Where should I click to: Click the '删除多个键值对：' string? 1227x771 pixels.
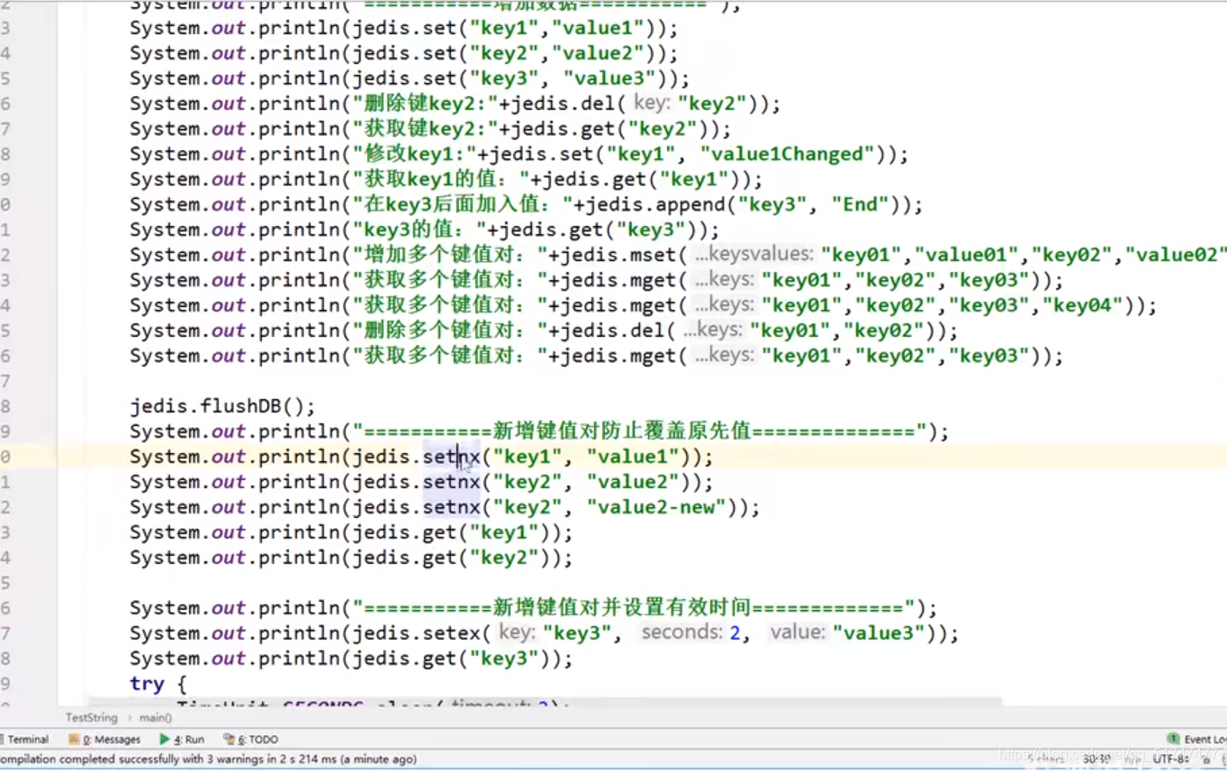[450, 331]
